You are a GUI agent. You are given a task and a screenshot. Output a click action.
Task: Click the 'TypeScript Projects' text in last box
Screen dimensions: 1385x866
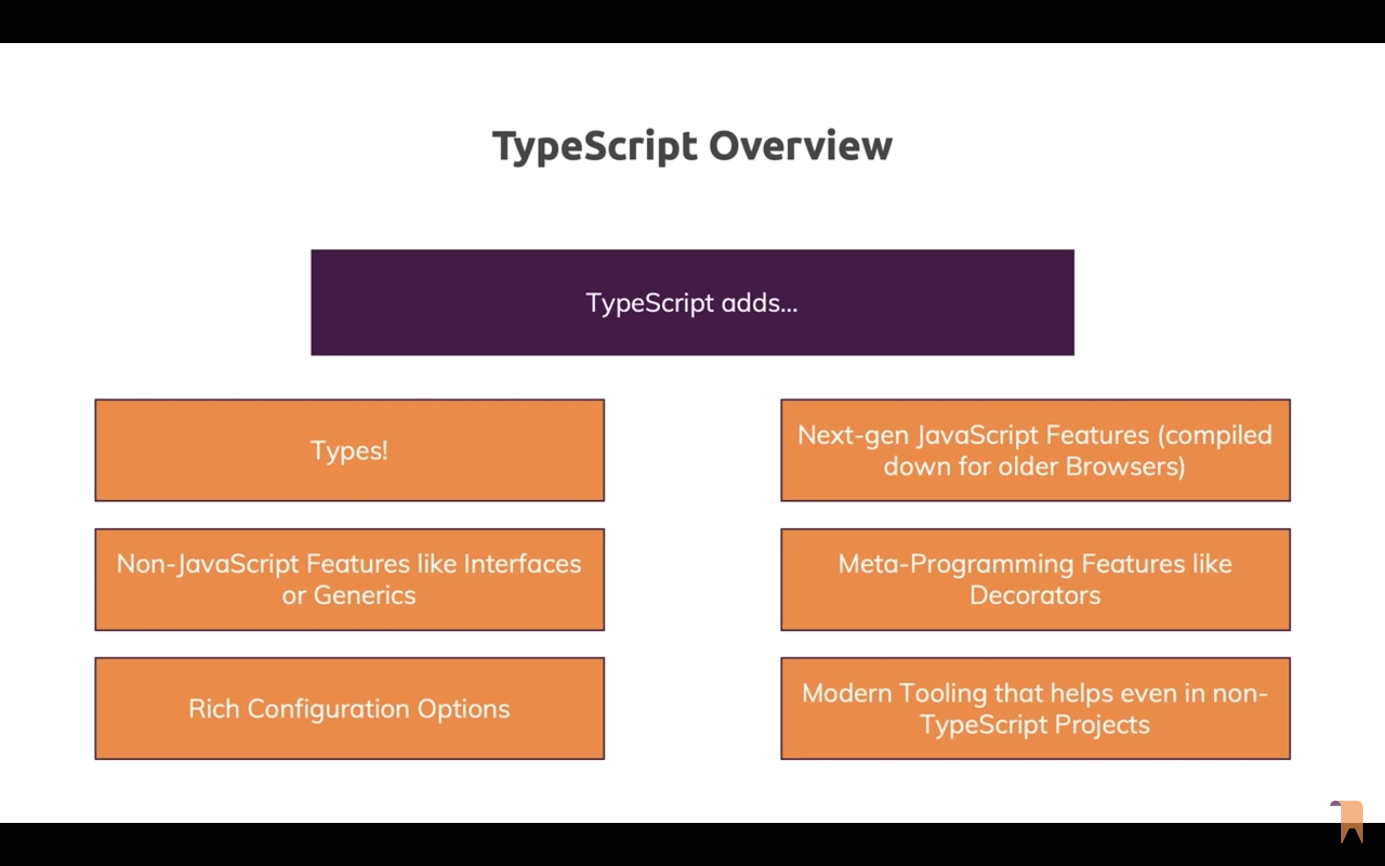[1035, 725]
